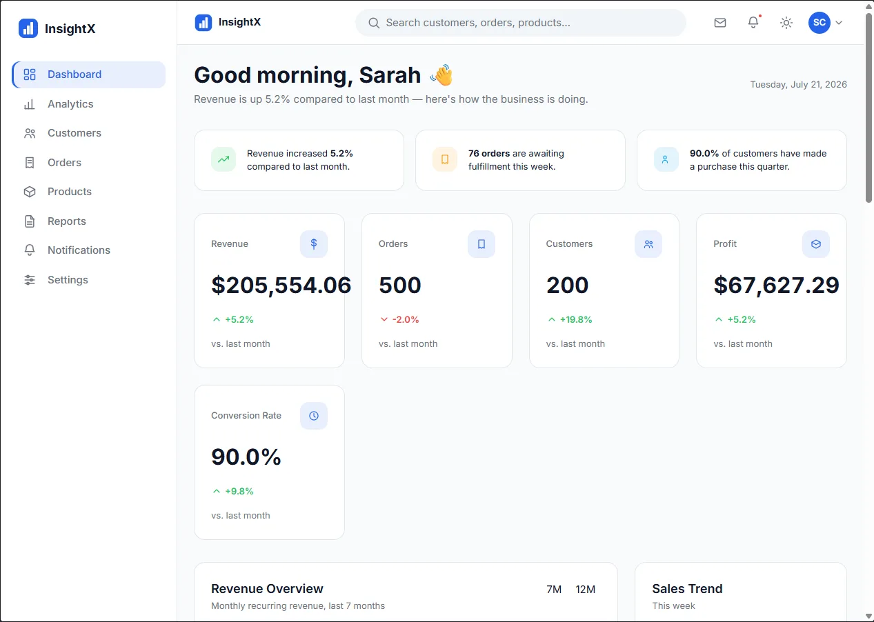
Task: Open Customers in the sidebar
Action: (x=89, y=133)
